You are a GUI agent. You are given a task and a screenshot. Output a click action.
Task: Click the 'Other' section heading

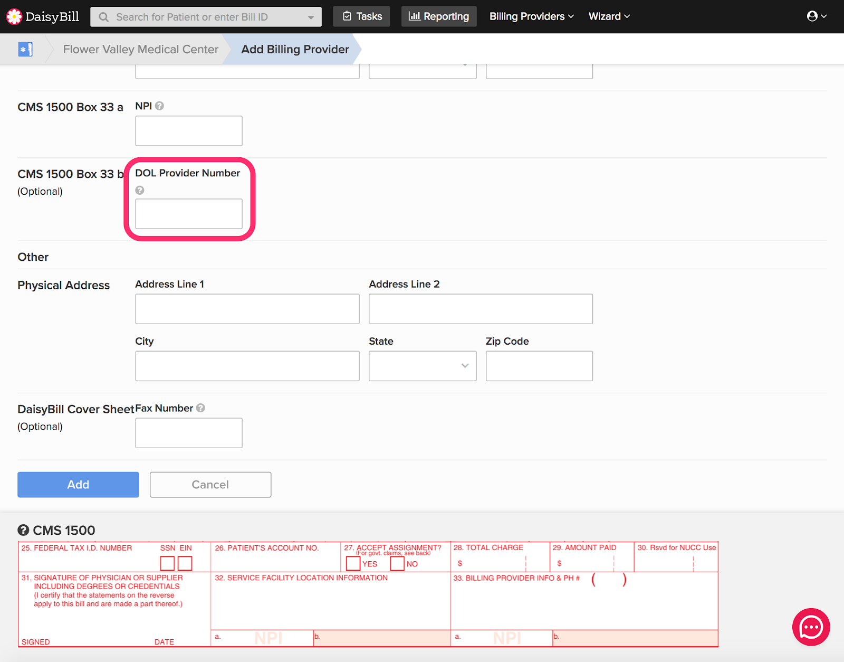(x=33, y=257)
